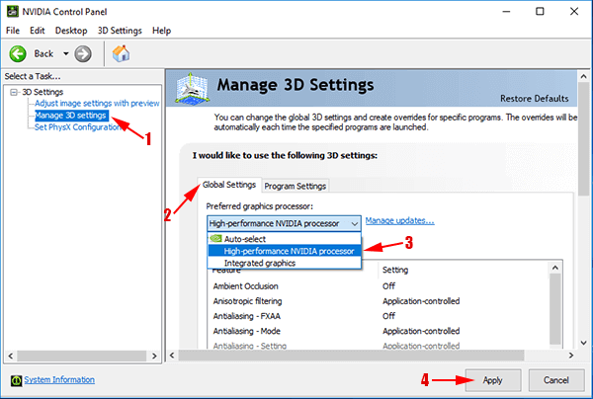
Task: Click the green Back arrow icon
Action: 18,53
